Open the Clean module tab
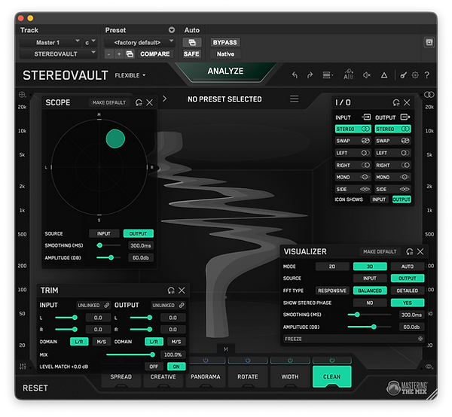 [x=331, y=376]
